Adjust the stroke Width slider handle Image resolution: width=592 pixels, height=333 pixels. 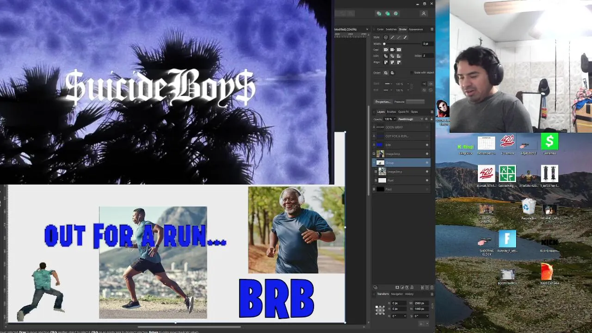(x=384, y=44)
